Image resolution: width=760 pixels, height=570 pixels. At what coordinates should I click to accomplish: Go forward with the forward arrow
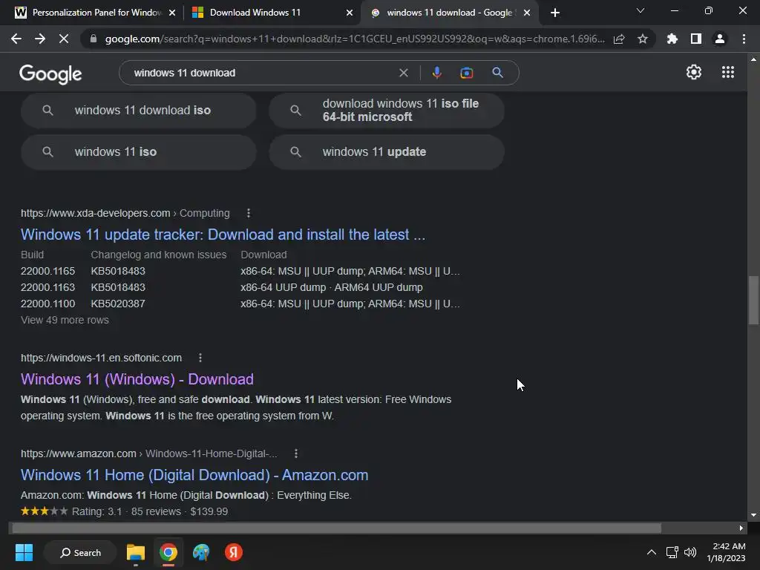click(40, 39)
